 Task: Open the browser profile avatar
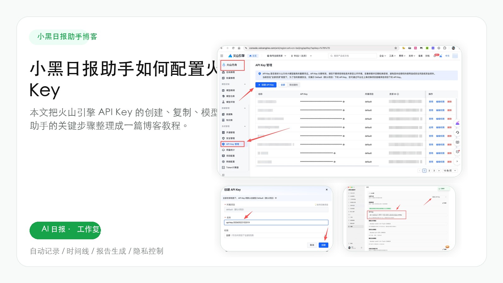[453, 48]
